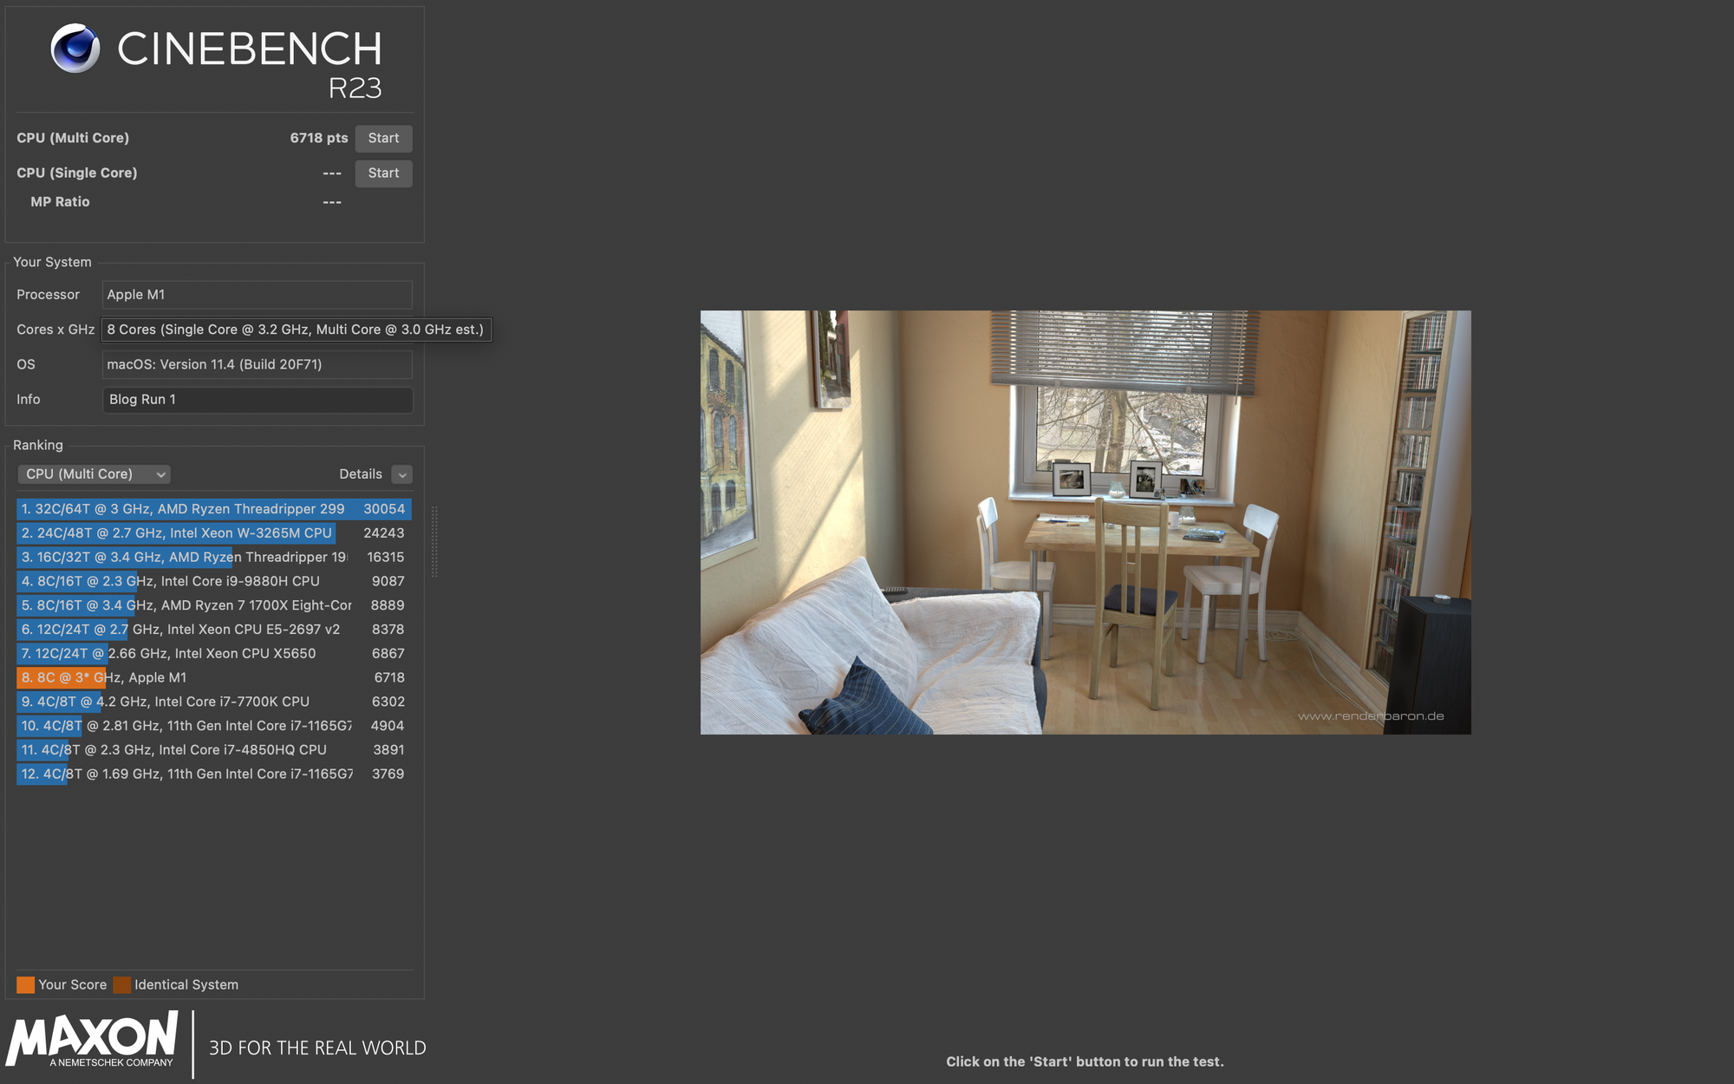This screenshot has height=1084, width=1734.
Task: Start the CPU Single Core test
Action: tap(383, 173)
